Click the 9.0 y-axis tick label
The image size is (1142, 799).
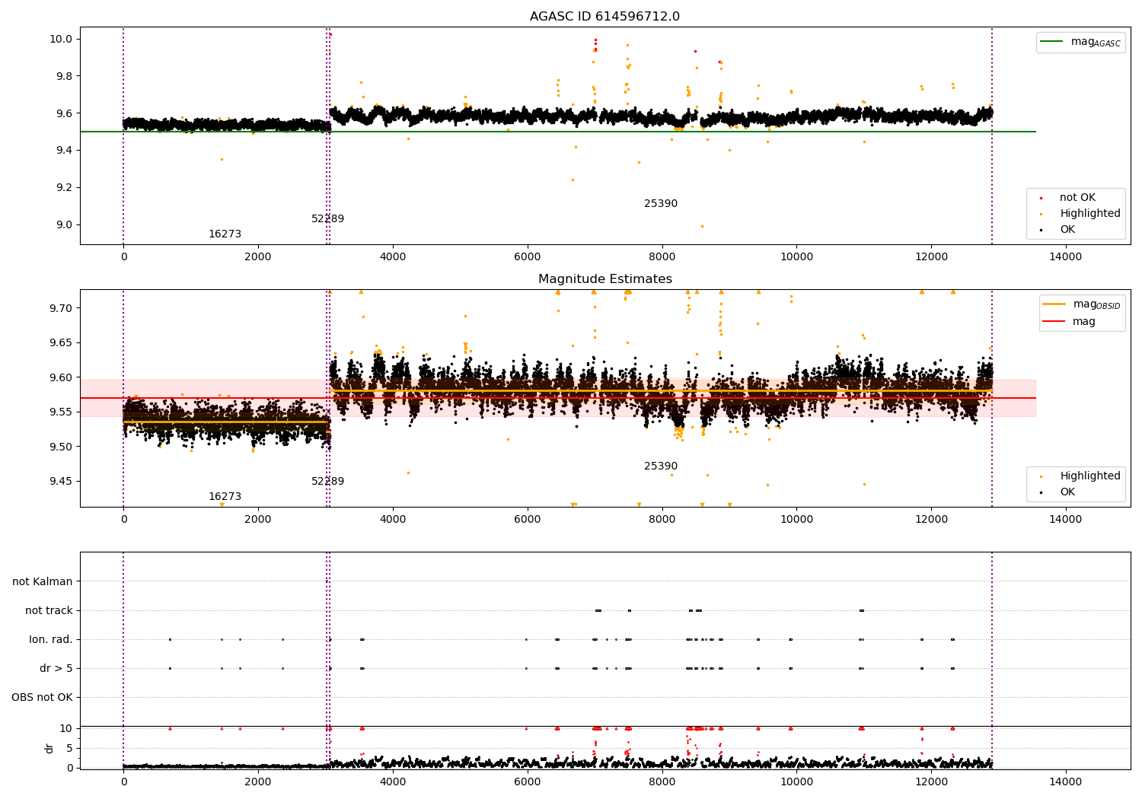pyautogui.click(x=65, y=225)
